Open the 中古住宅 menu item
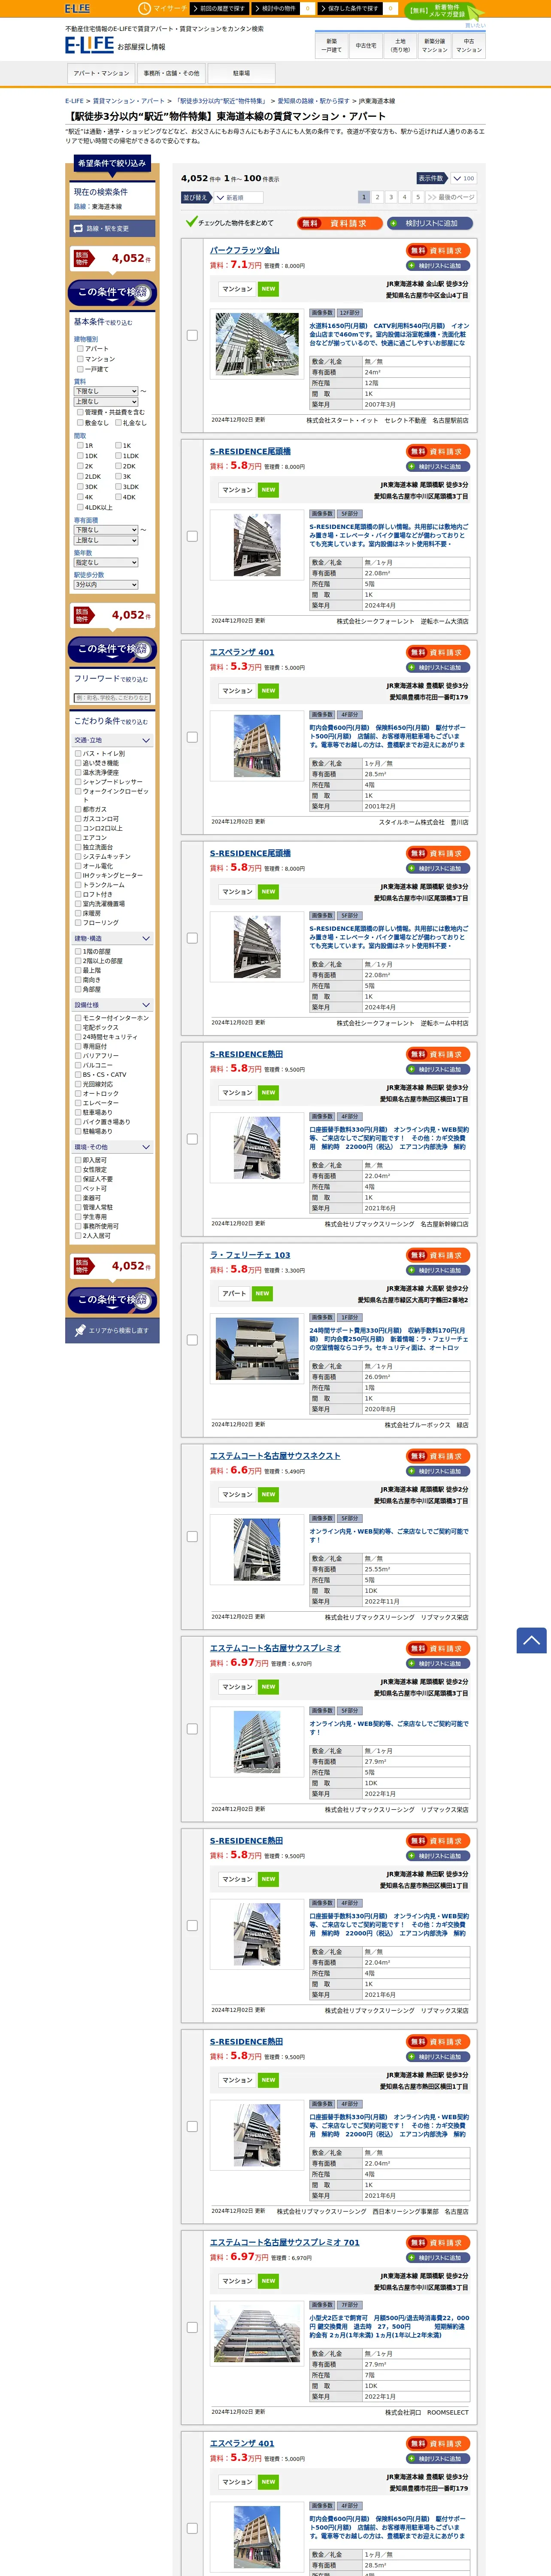551x2576 pixels. (x=366, y=45)
